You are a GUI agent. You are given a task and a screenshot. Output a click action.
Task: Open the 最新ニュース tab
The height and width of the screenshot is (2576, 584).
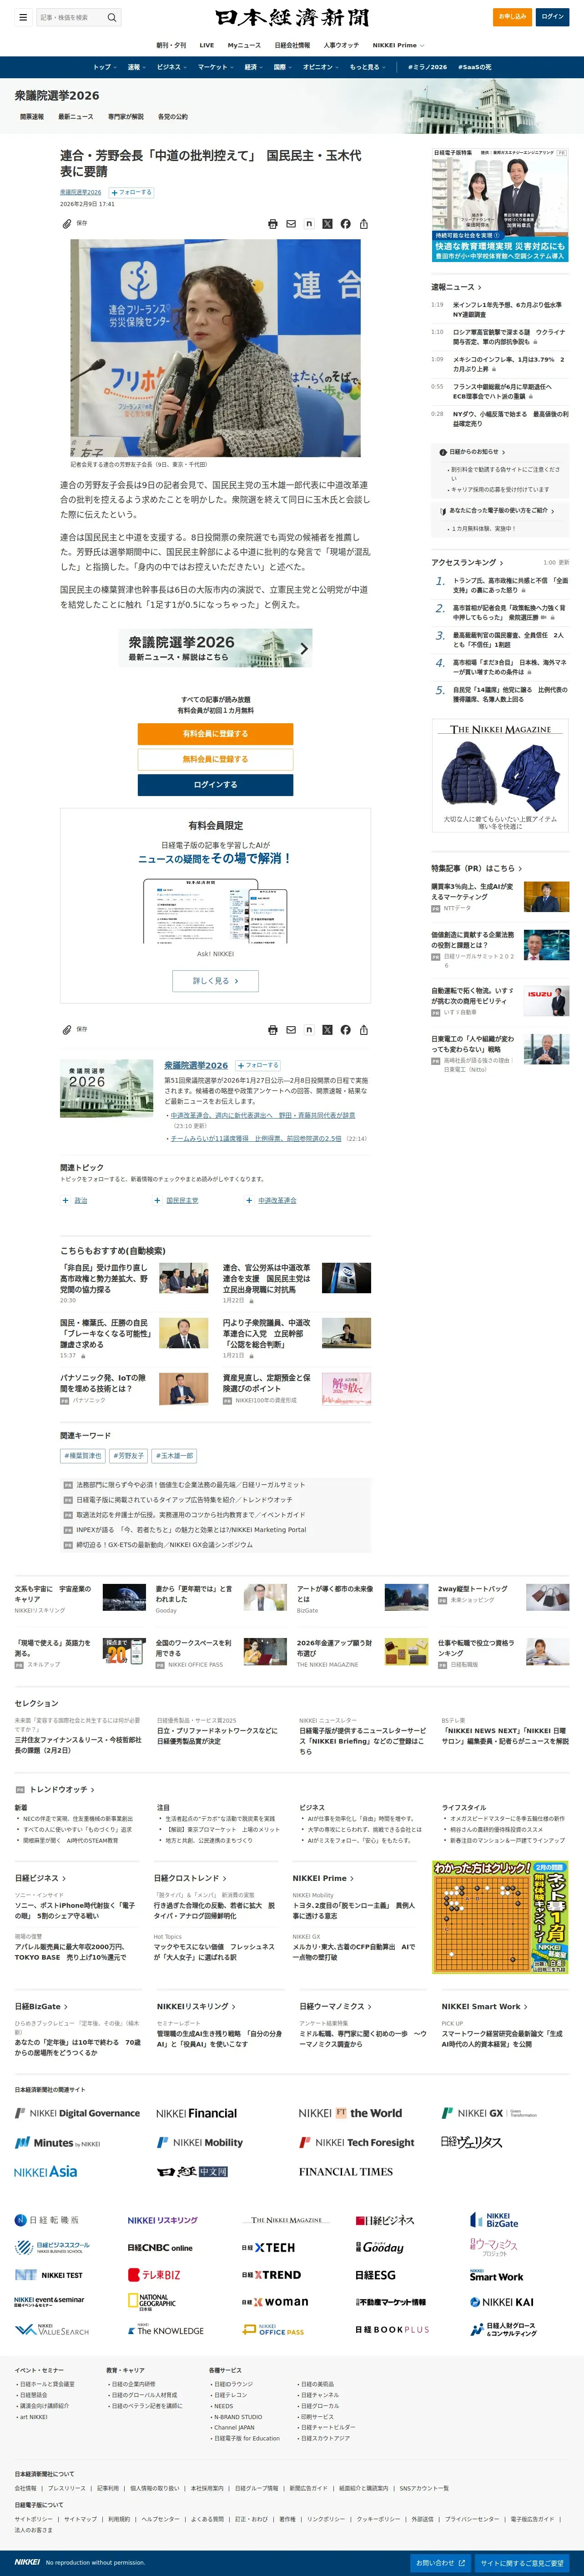click(76, 117)
